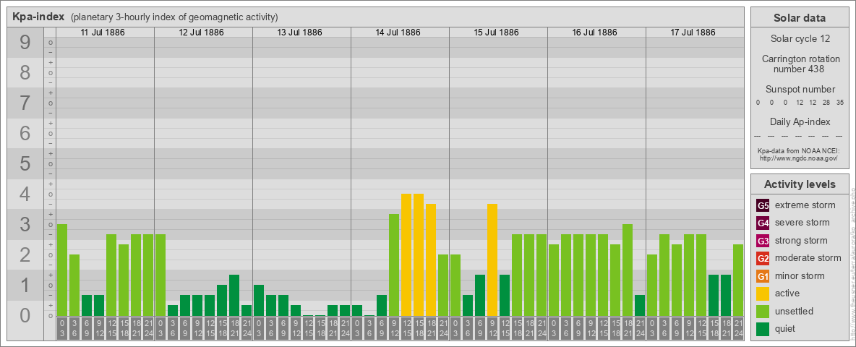Click the G5 extreme storm badge

click(763, 205)
